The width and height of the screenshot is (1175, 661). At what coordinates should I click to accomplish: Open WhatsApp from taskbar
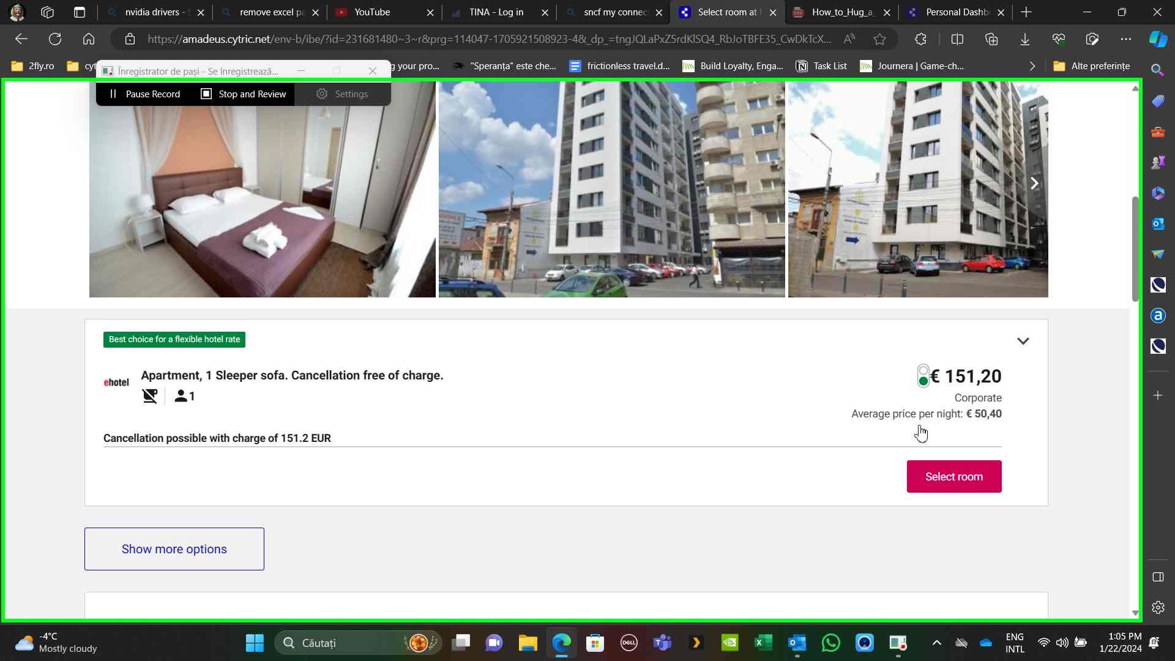click(830, 643)
